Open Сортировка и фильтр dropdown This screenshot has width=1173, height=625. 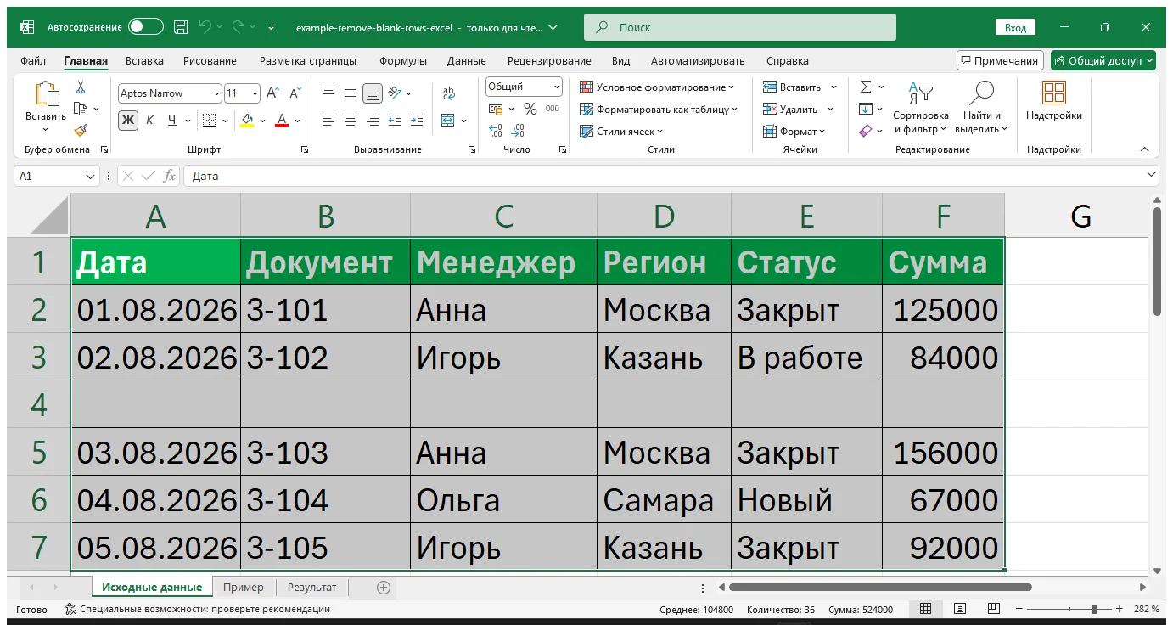coord(921,109)
